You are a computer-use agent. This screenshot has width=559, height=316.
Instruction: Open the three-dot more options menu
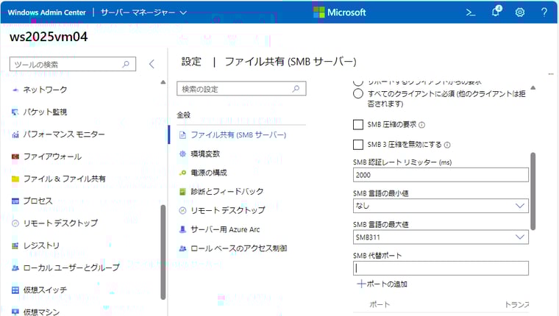[x=551, y=74]
